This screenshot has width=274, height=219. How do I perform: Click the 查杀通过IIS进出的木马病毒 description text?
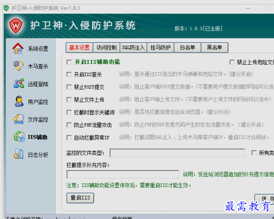(x=186, y=74)
